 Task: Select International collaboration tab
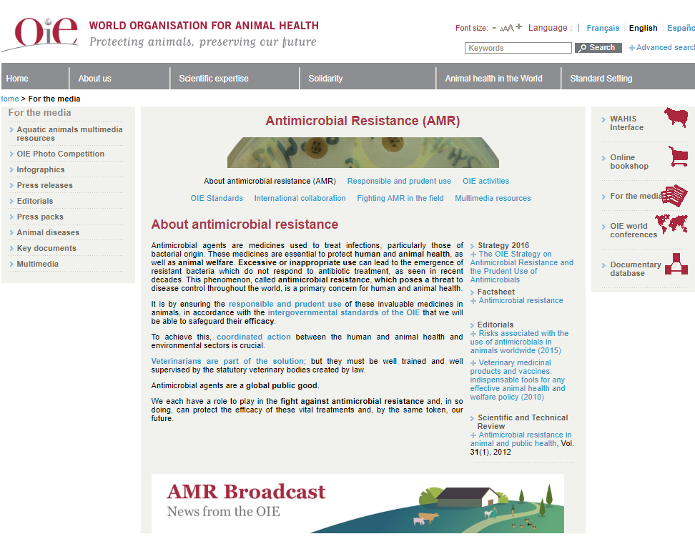coord(300,199)
